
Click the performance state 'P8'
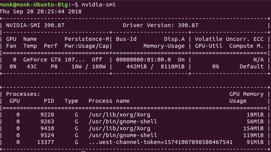click(x=54, y=66)
